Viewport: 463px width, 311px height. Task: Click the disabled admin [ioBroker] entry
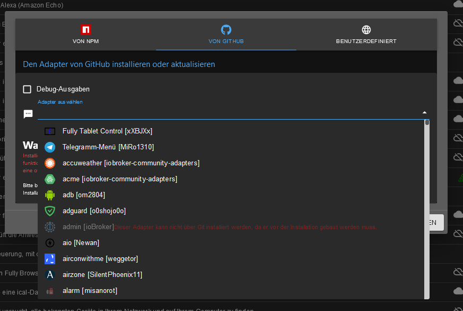pyautogui.click(x=231, y=227)
